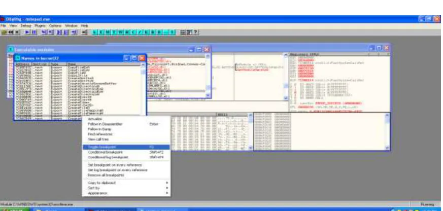
Task: Click the Open file toolbar icon
Action: 4,32
